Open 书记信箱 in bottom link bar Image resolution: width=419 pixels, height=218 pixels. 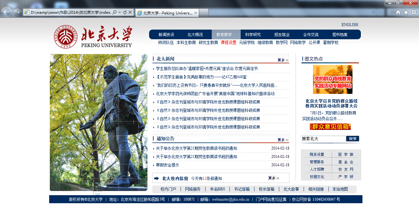click(242, 189)
